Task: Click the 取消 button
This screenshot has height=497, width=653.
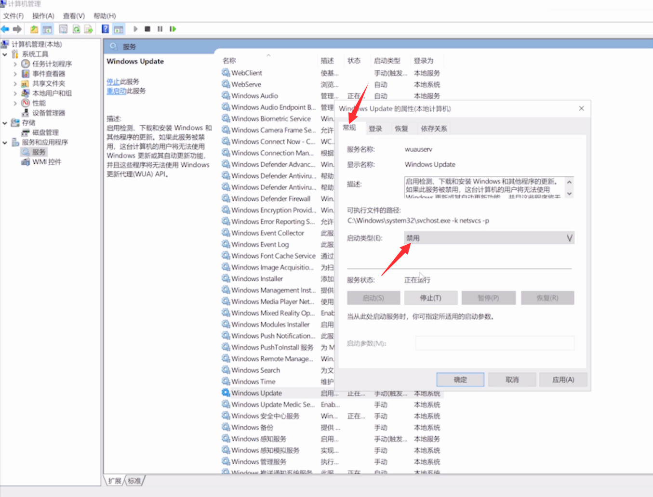Action: coord(512,379)
